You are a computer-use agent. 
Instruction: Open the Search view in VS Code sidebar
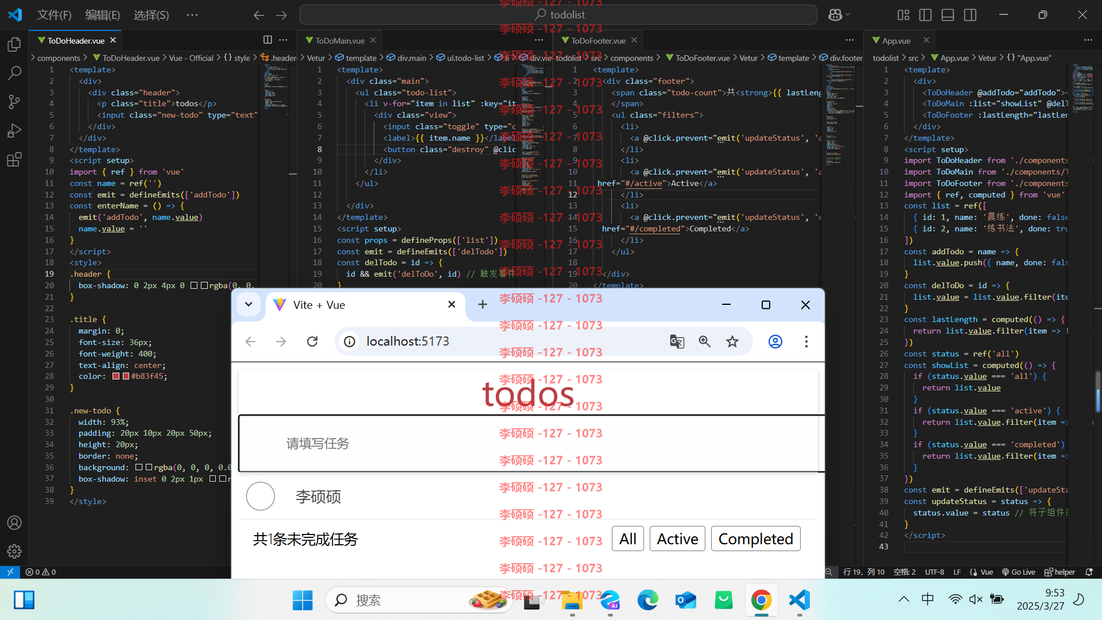pyautogui.click(x=14, y=73)
